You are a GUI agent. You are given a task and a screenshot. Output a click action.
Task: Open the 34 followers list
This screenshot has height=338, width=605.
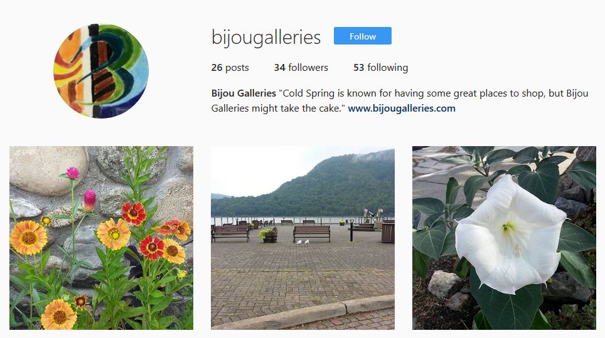301,68
